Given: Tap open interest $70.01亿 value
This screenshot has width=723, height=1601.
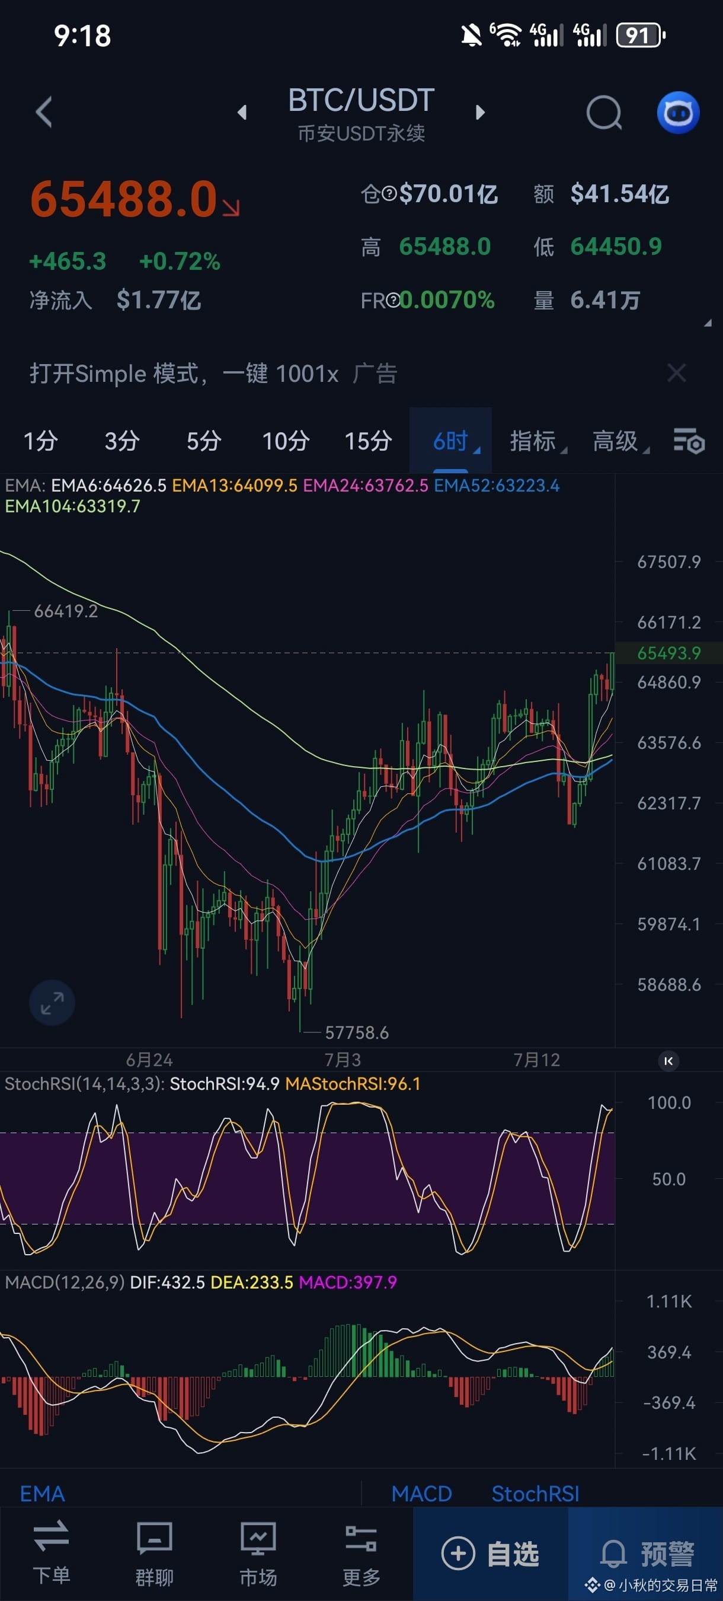Looking at the screenshot, I should coord(449,194).
